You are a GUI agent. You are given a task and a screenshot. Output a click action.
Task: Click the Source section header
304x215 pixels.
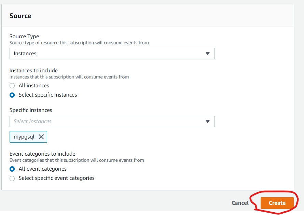click(20, 16)
